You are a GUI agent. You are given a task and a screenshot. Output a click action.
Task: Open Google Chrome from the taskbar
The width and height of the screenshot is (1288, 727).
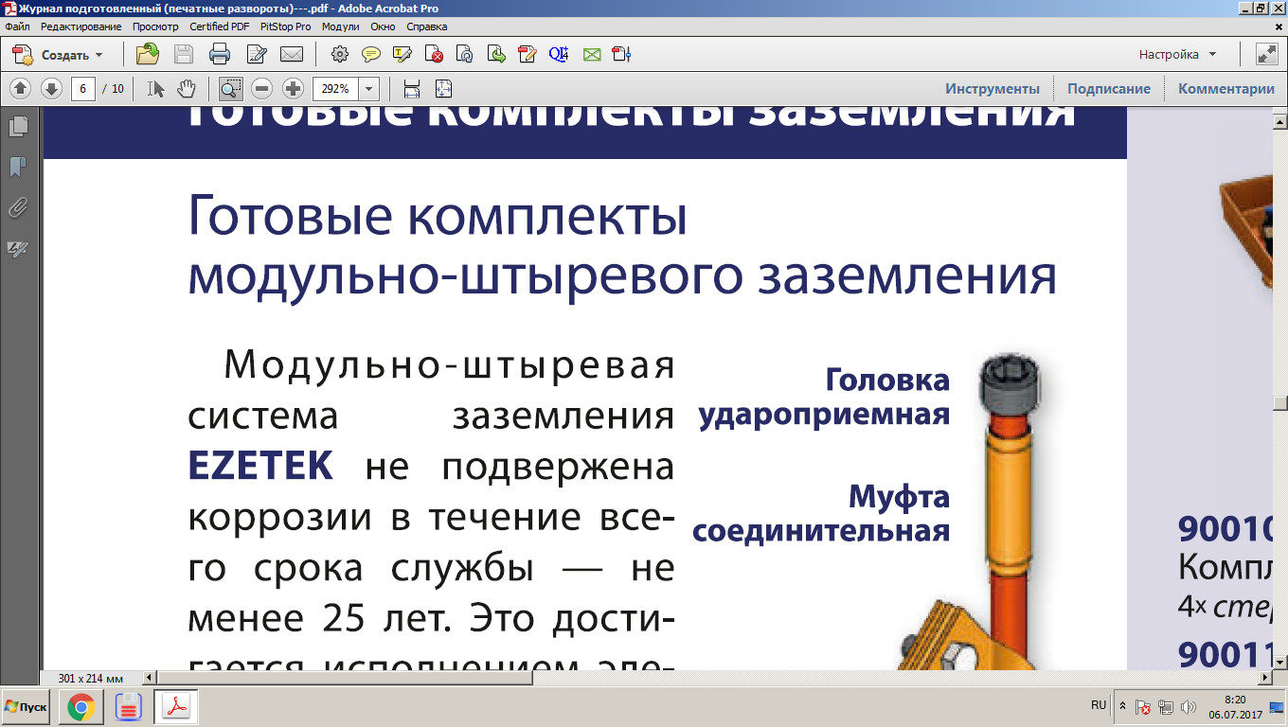click(x=81, y=707)
